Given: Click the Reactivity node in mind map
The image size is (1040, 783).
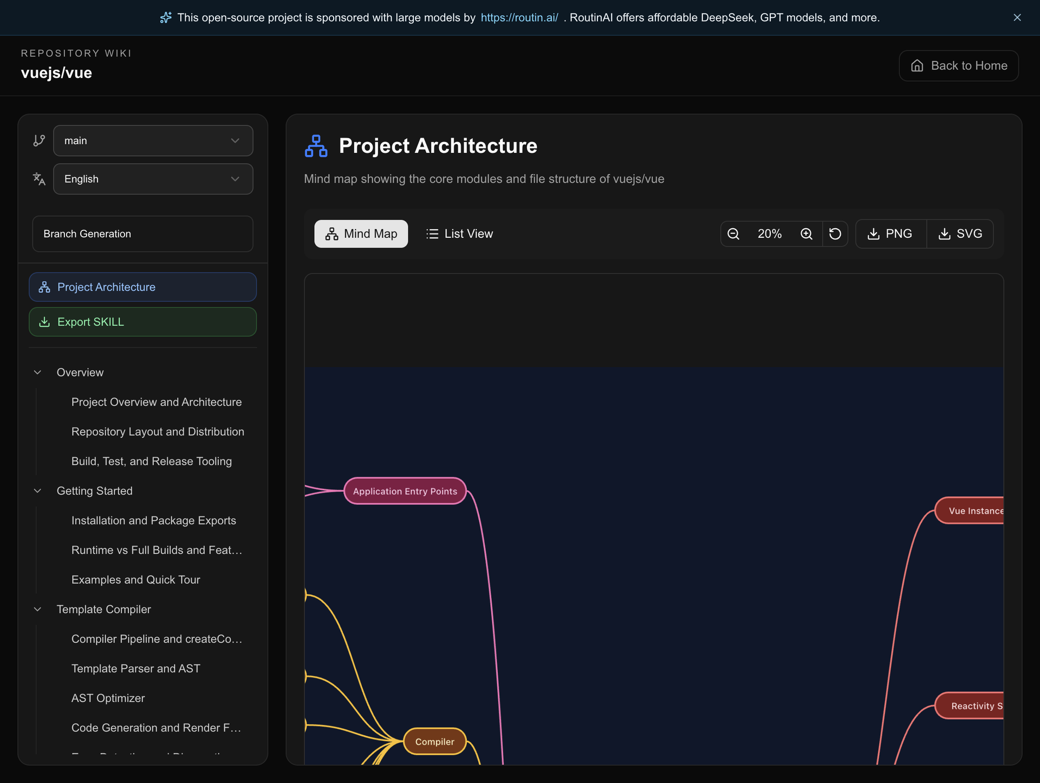Looking at the screenshot, I should pos(970,706).
